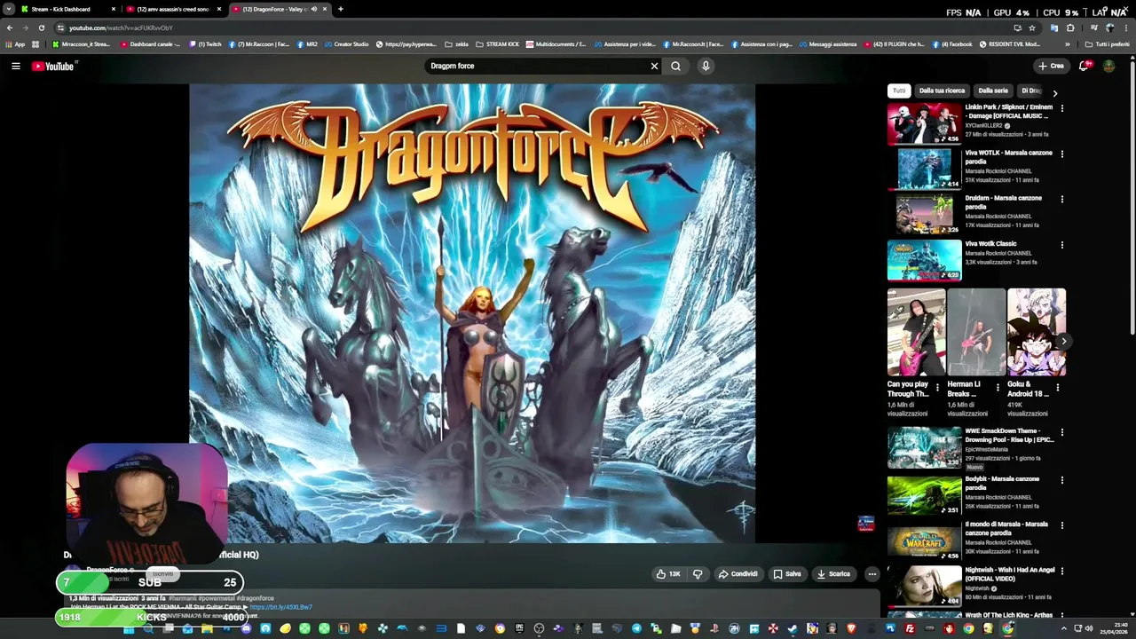Open the (1) Twitch bookmark
This screenshot has width=1136, height=639.
pos(206,44)
